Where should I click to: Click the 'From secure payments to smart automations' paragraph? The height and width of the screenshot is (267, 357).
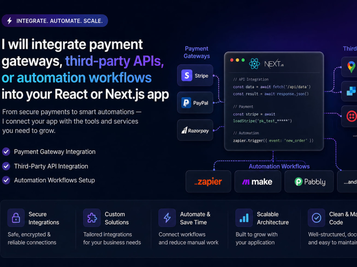click(x=72, y=121)
